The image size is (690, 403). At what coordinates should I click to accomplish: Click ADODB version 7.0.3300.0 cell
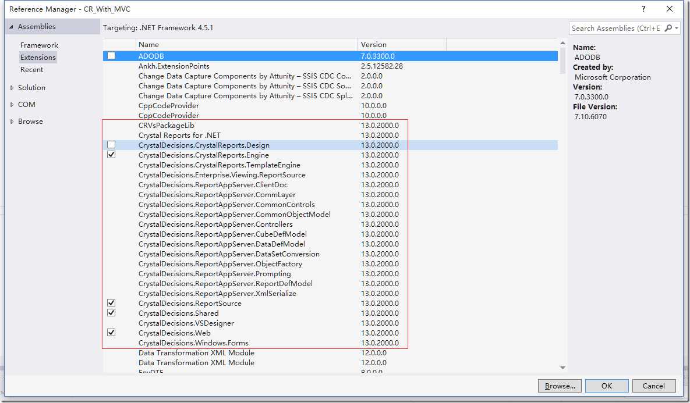point(377,56)
